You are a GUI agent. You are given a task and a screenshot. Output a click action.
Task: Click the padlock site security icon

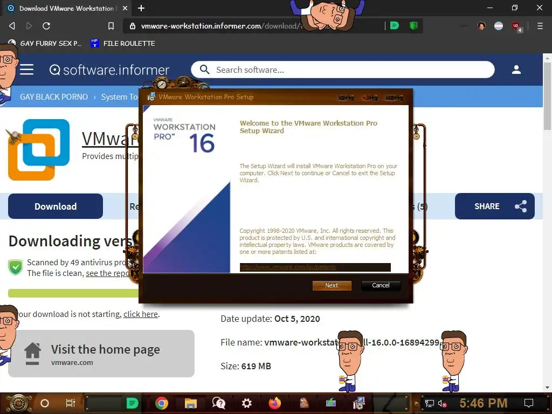[133, 26]
